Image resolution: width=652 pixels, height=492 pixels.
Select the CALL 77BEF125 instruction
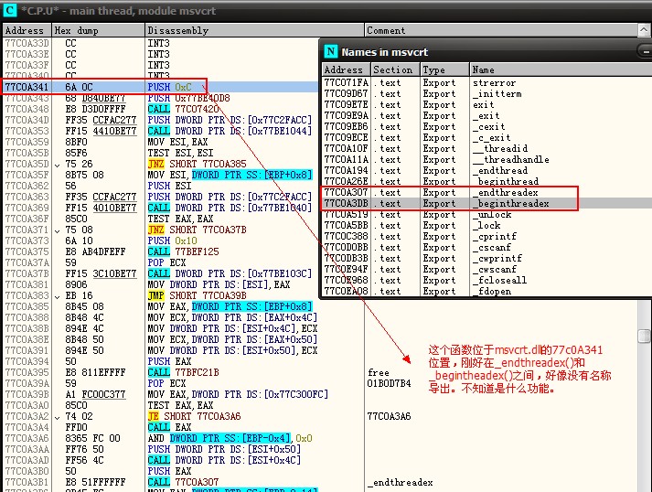coord(184,251)
